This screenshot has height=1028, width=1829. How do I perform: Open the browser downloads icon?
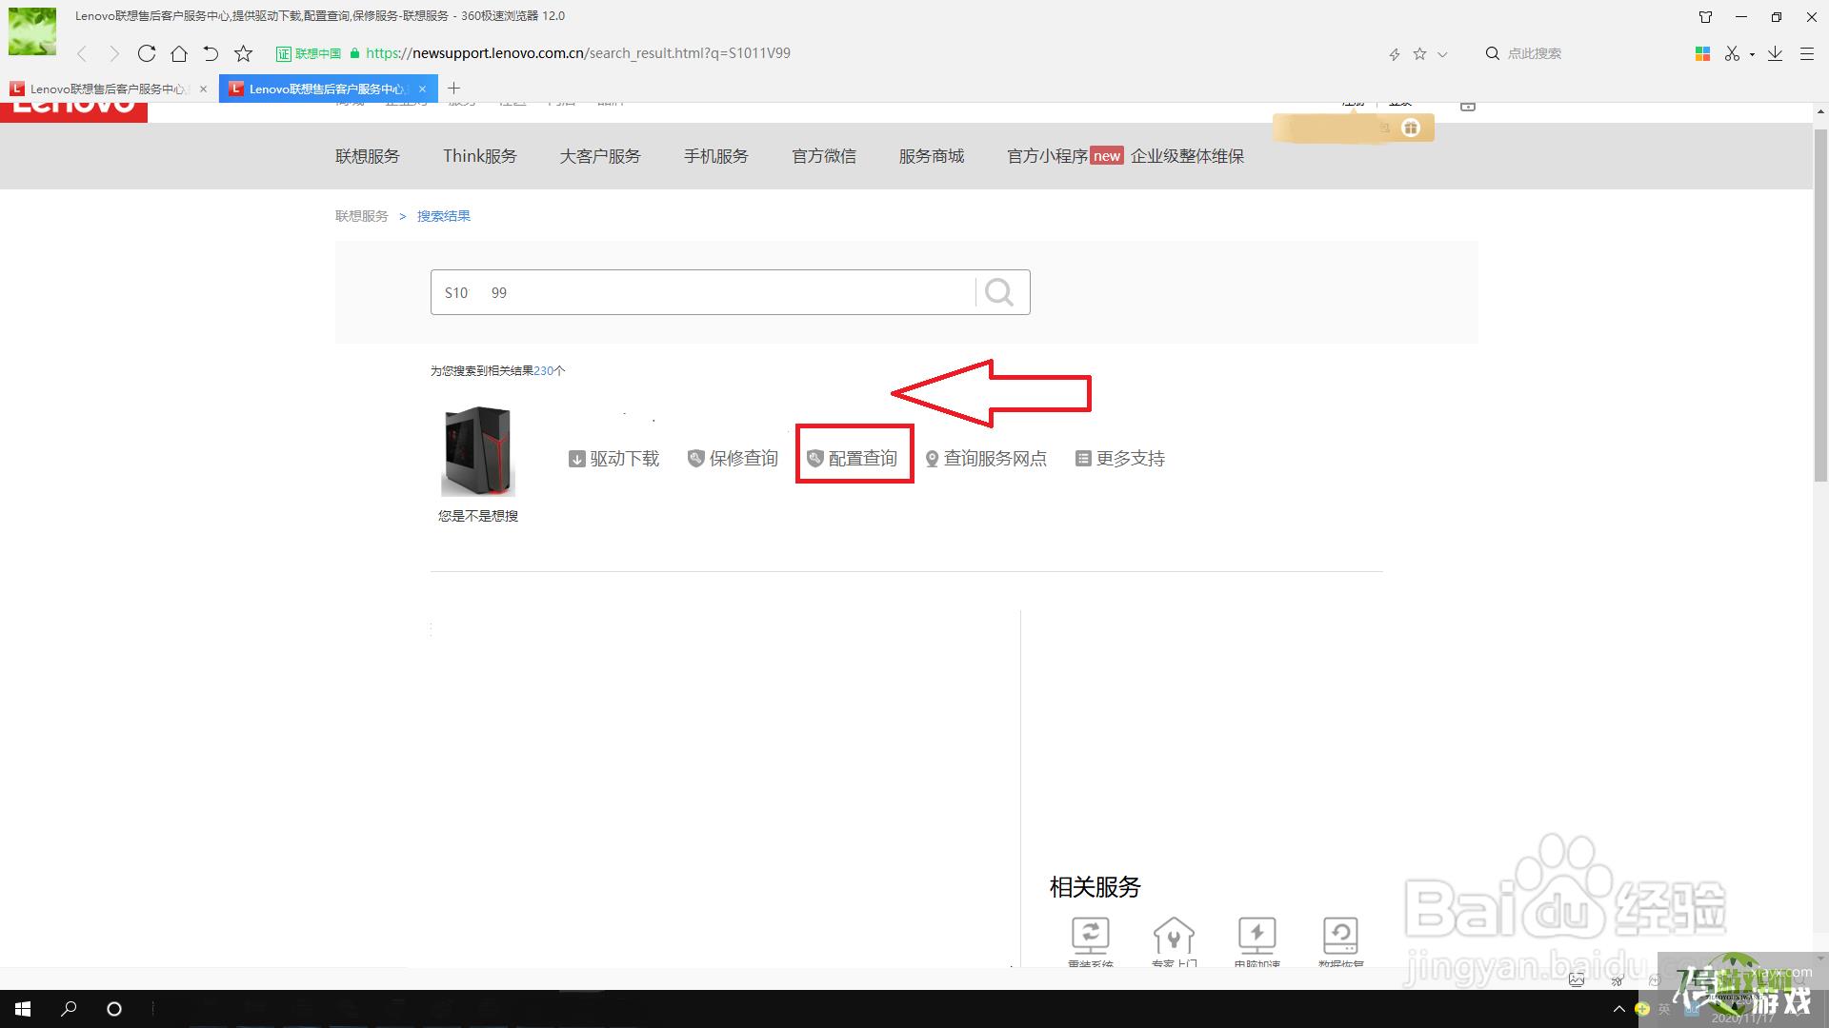[x=1775, y=54]
